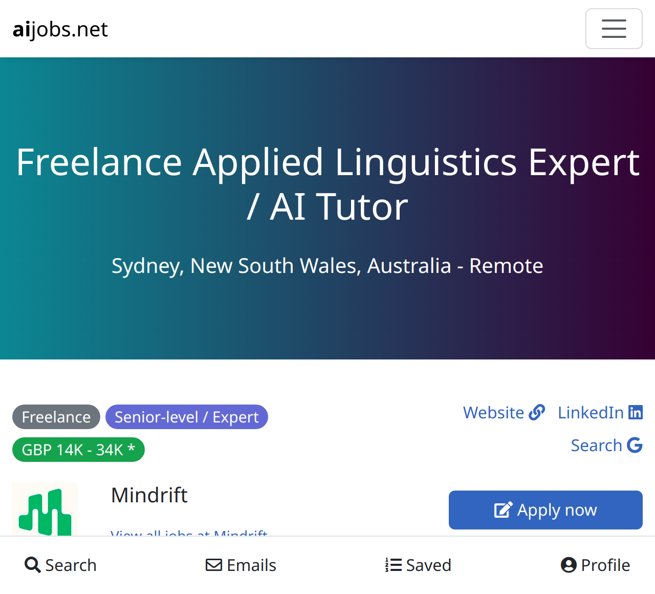Click the LinkedIn logo icon
The width and height of the screenshot is (655, 594).
coord(636,412)
